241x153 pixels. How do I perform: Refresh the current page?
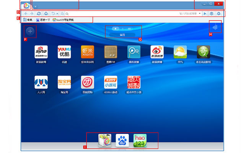[39, 14]
